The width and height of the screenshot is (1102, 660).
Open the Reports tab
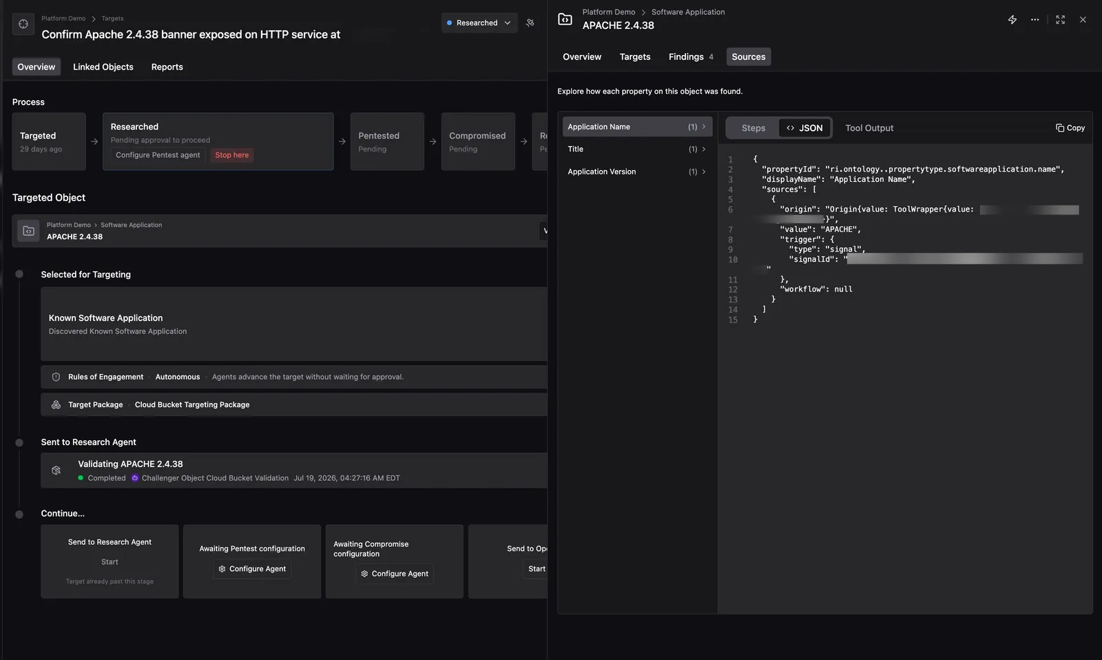coord(167,67)
